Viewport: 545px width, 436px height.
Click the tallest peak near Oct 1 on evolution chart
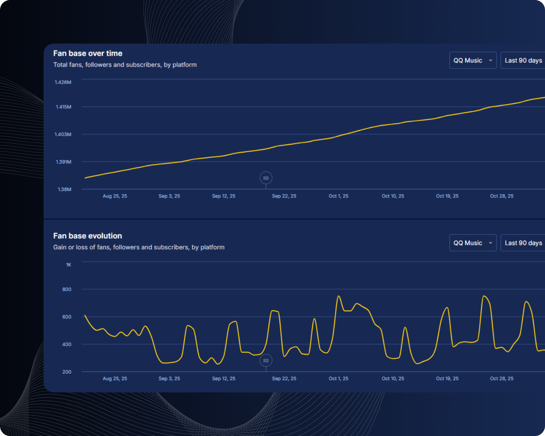point(338,297)
